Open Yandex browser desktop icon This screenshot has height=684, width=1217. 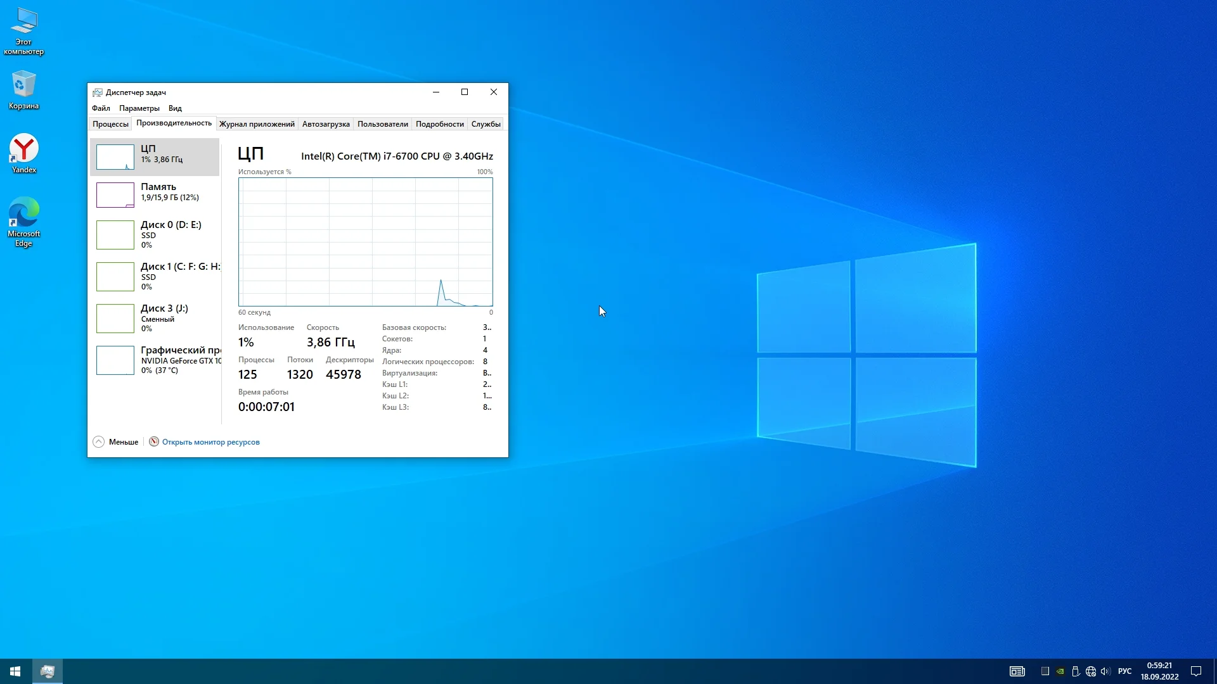(24, 153)
